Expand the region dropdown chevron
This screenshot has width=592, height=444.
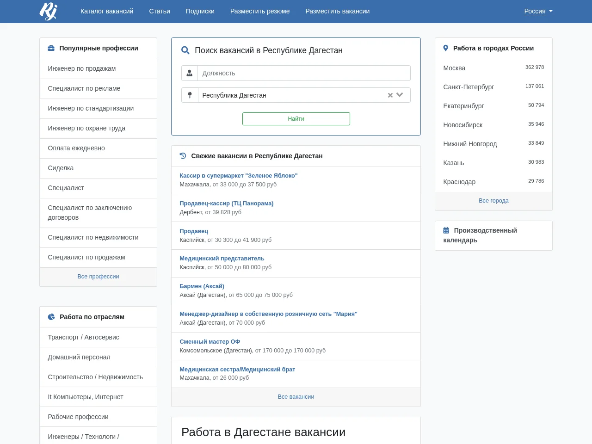tap(400, 95)
